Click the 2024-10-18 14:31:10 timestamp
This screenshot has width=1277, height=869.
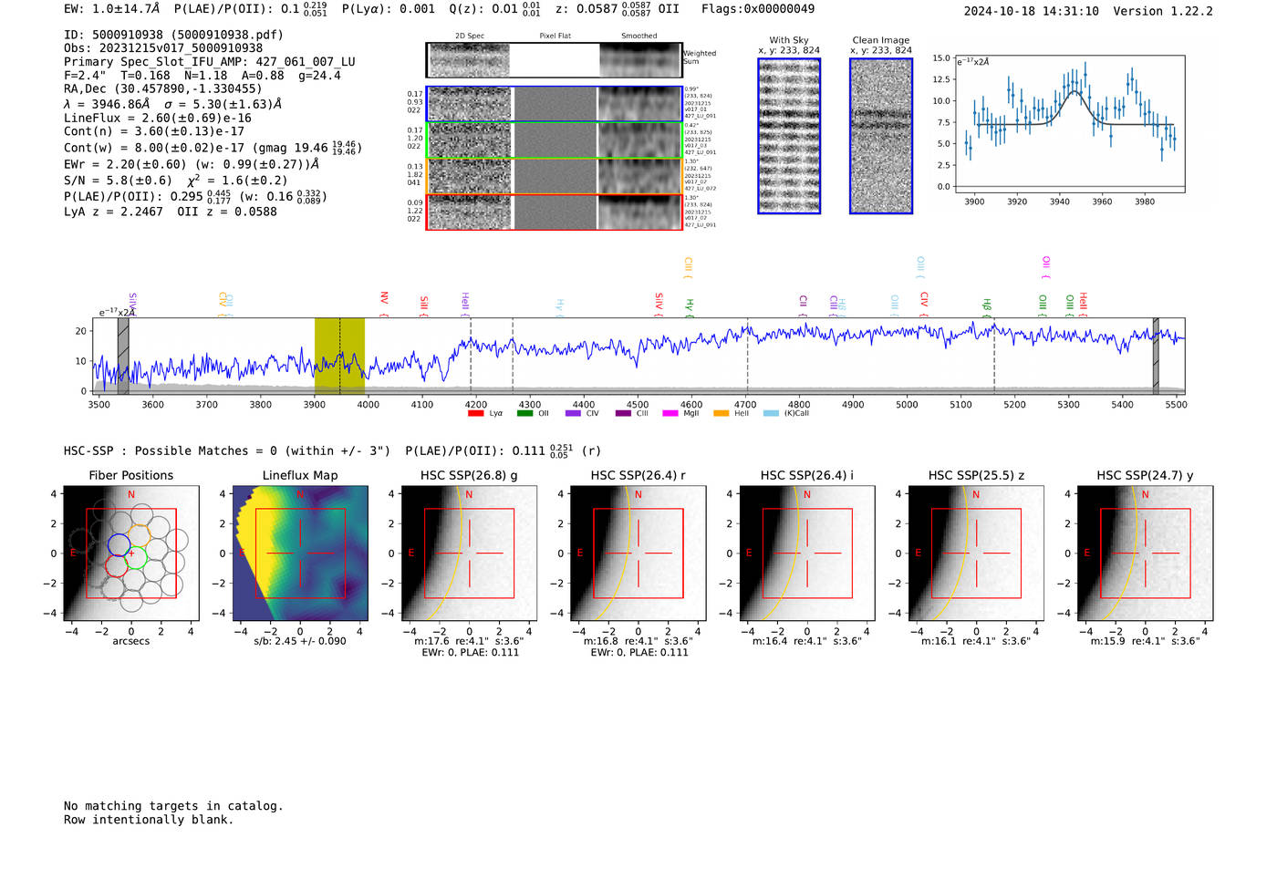pos(1031,11)
